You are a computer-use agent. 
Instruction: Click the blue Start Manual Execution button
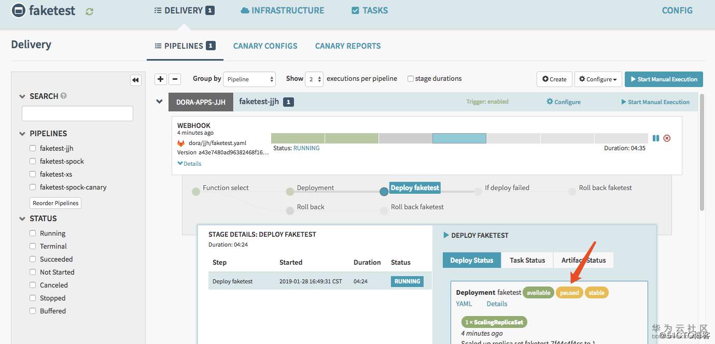tap(663, 79)
